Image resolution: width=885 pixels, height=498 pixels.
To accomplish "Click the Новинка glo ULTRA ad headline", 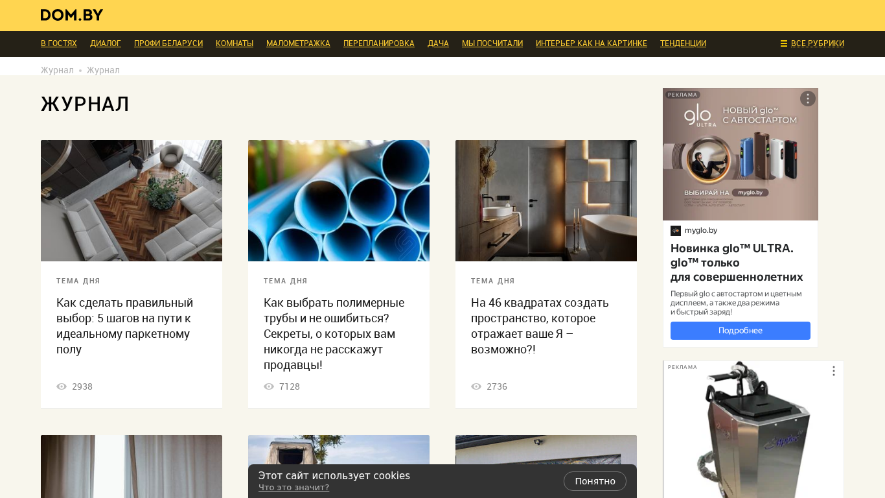I will (x=737, y=263).
